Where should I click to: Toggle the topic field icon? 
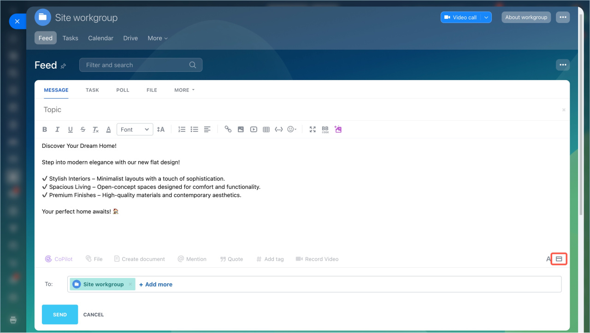click(559, 259)
